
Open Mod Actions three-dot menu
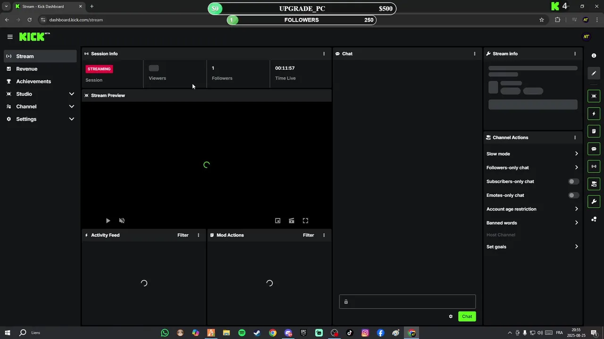[x=324, y=235]
